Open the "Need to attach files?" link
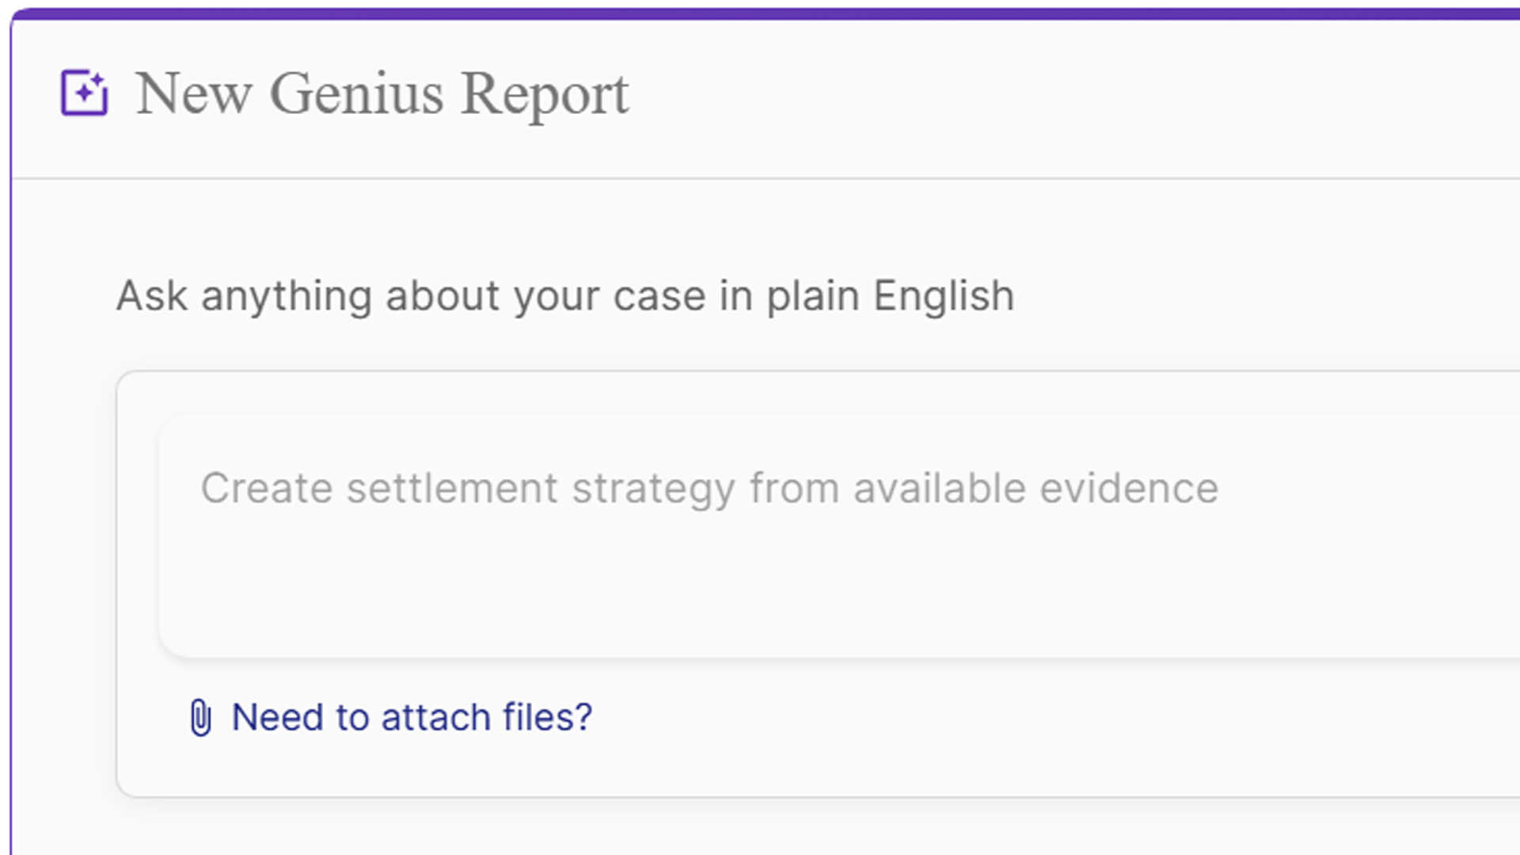The height and width of the screenshot is (855, 1520). [x=411, y=717]
